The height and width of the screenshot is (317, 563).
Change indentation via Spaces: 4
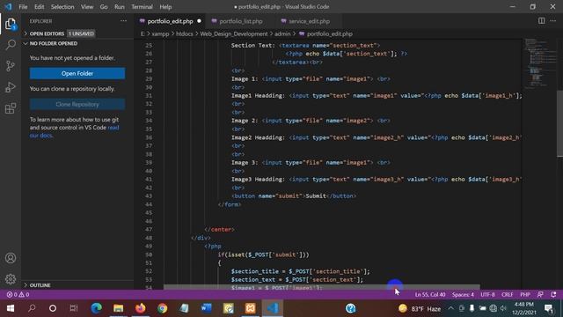pyautogui.click(x=463, y=294)
